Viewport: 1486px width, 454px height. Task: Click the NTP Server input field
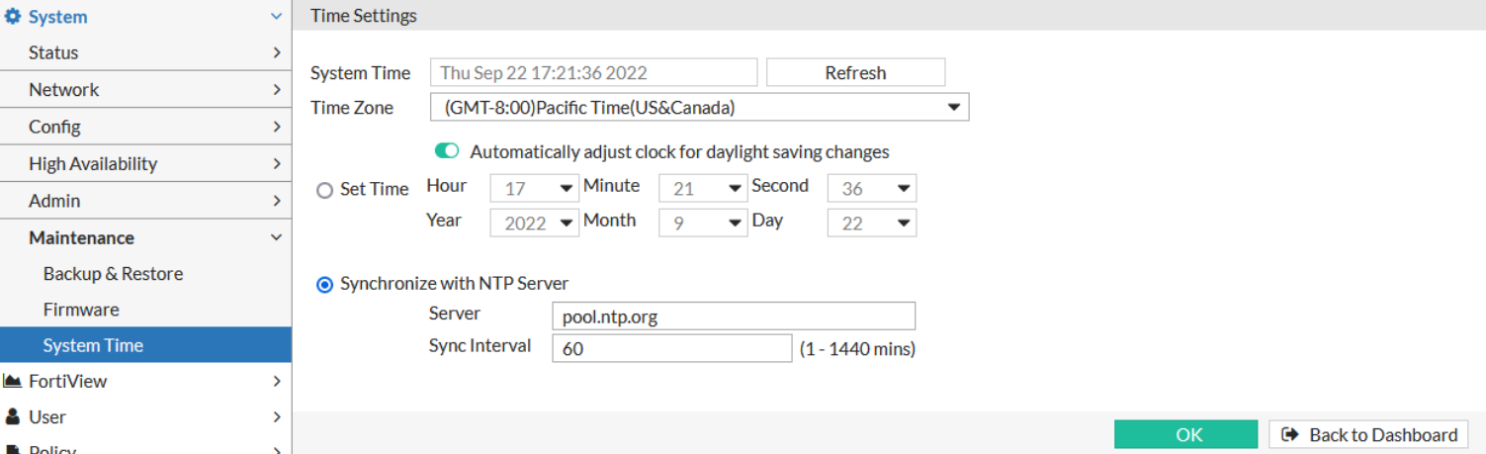click(x=733, y=317)
